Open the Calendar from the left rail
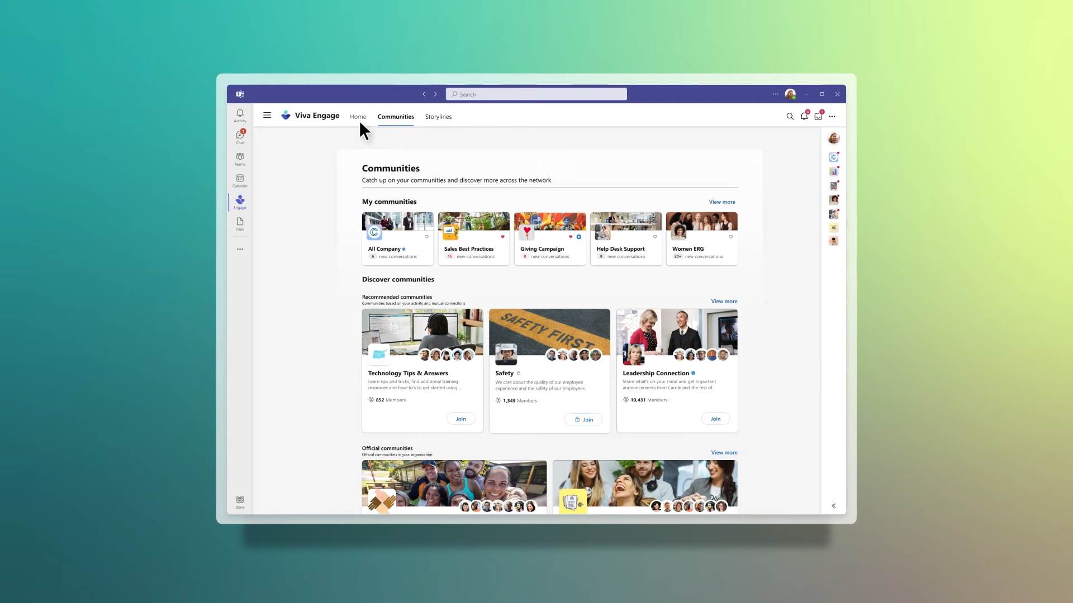The image size is (1073, 603). point(240,179)
